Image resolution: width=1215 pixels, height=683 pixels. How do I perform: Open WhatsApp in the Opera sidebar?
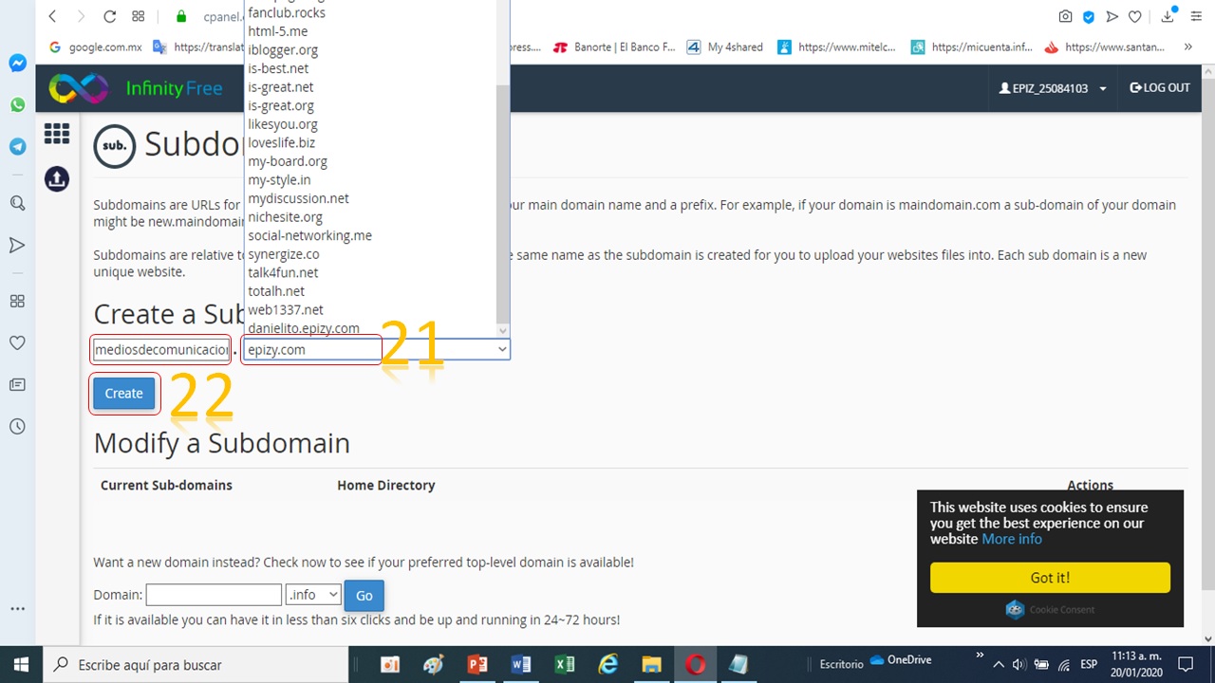[x=17, y=105]
